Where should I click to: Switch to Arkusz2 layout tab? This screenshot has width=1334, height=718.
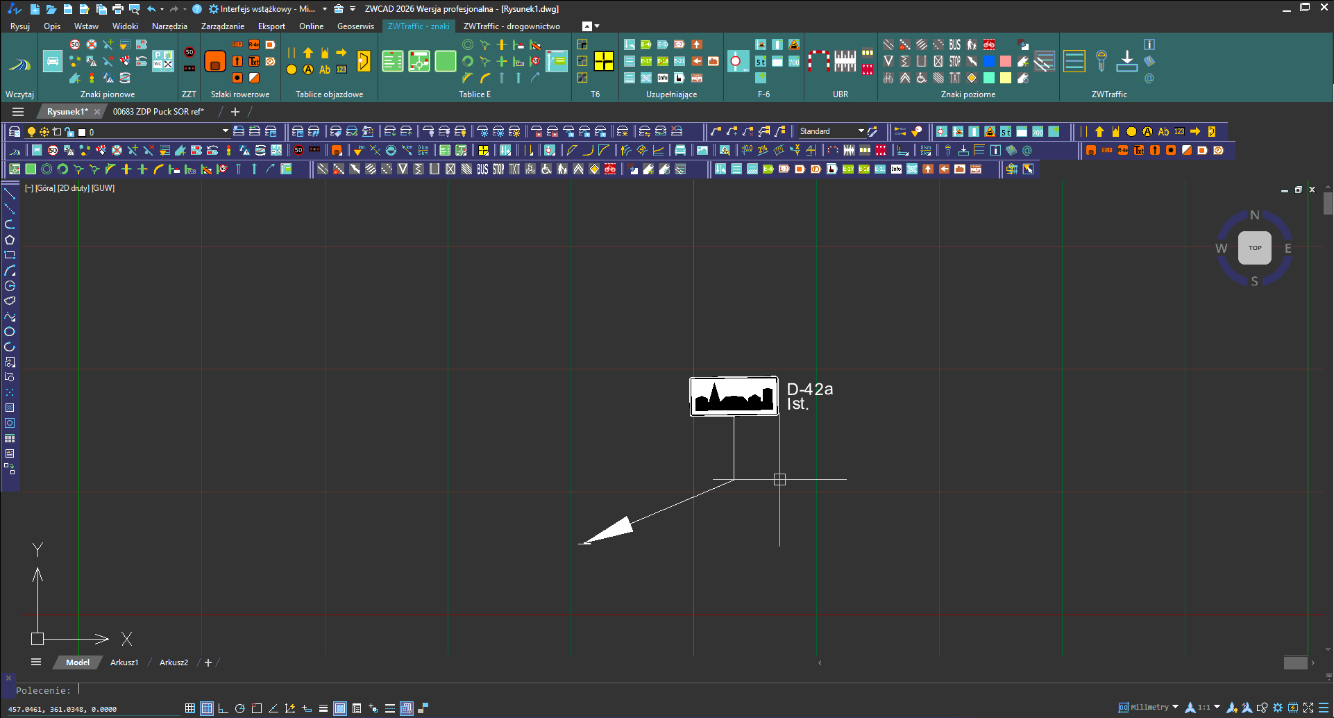(174, 662)
